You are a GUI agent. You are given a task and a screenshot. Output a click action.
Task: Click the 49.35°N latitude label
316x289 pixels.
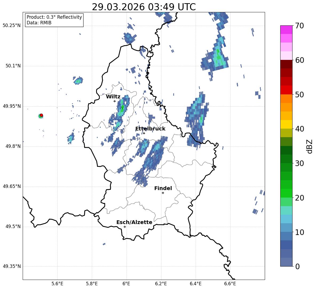click(x=12, y=266)
